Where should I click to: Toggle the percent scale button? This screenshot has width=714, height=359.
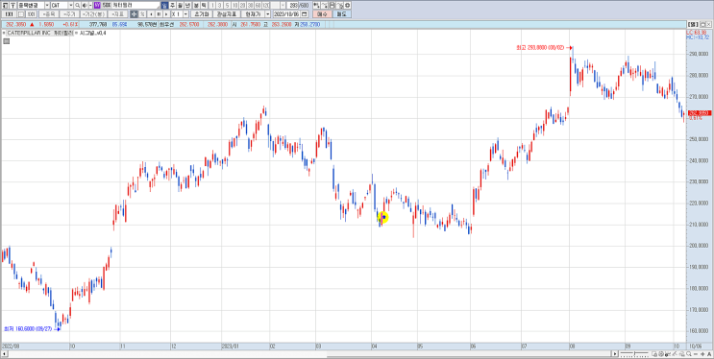143,14
